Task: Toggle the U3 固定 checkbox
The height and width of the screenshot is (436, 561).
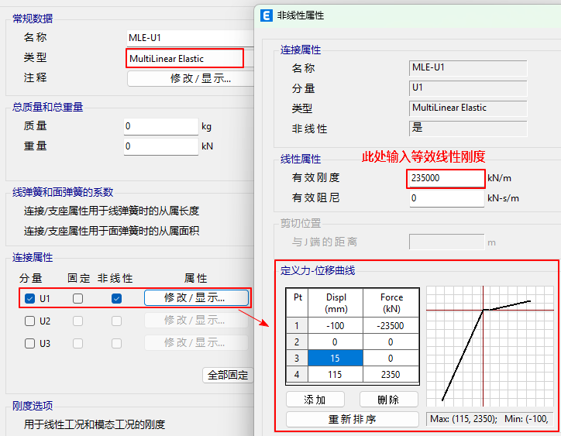Action: [77, 343]
